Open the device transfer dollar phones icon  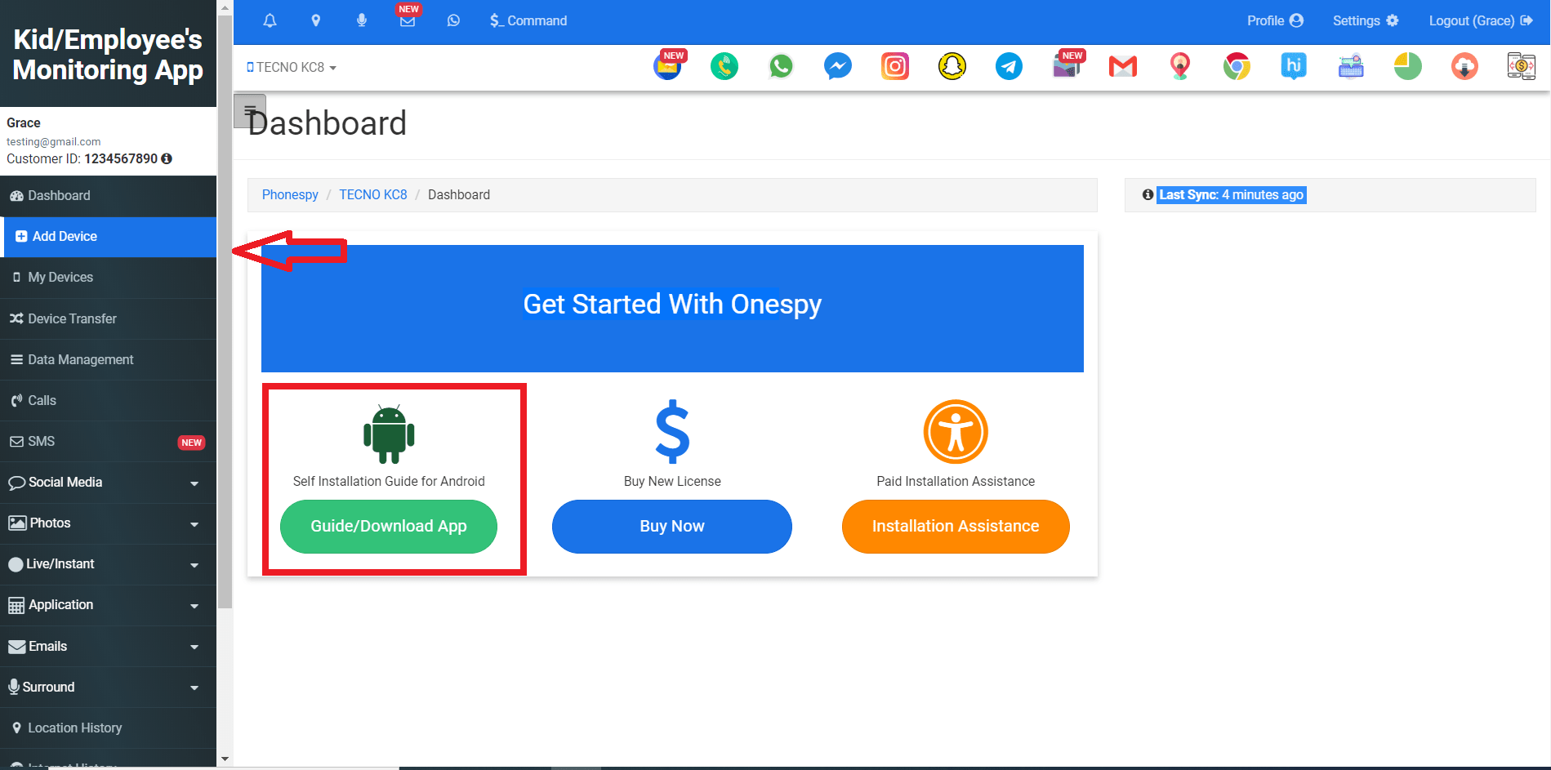(x=1522, y=66)
